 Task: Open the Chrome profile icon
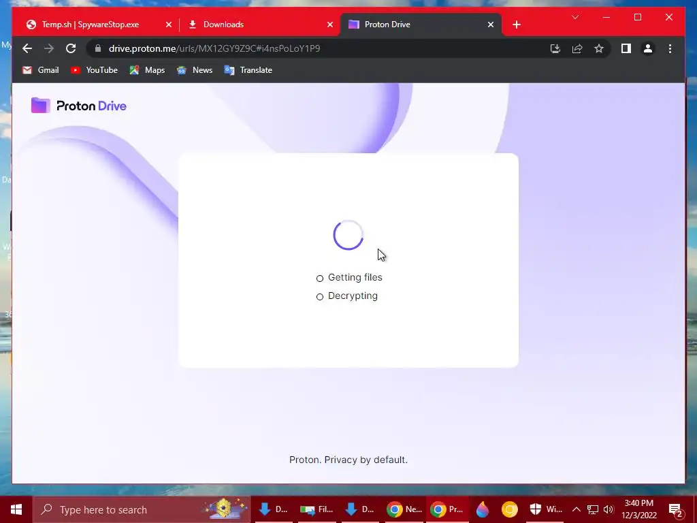click(x=648, y=48)
